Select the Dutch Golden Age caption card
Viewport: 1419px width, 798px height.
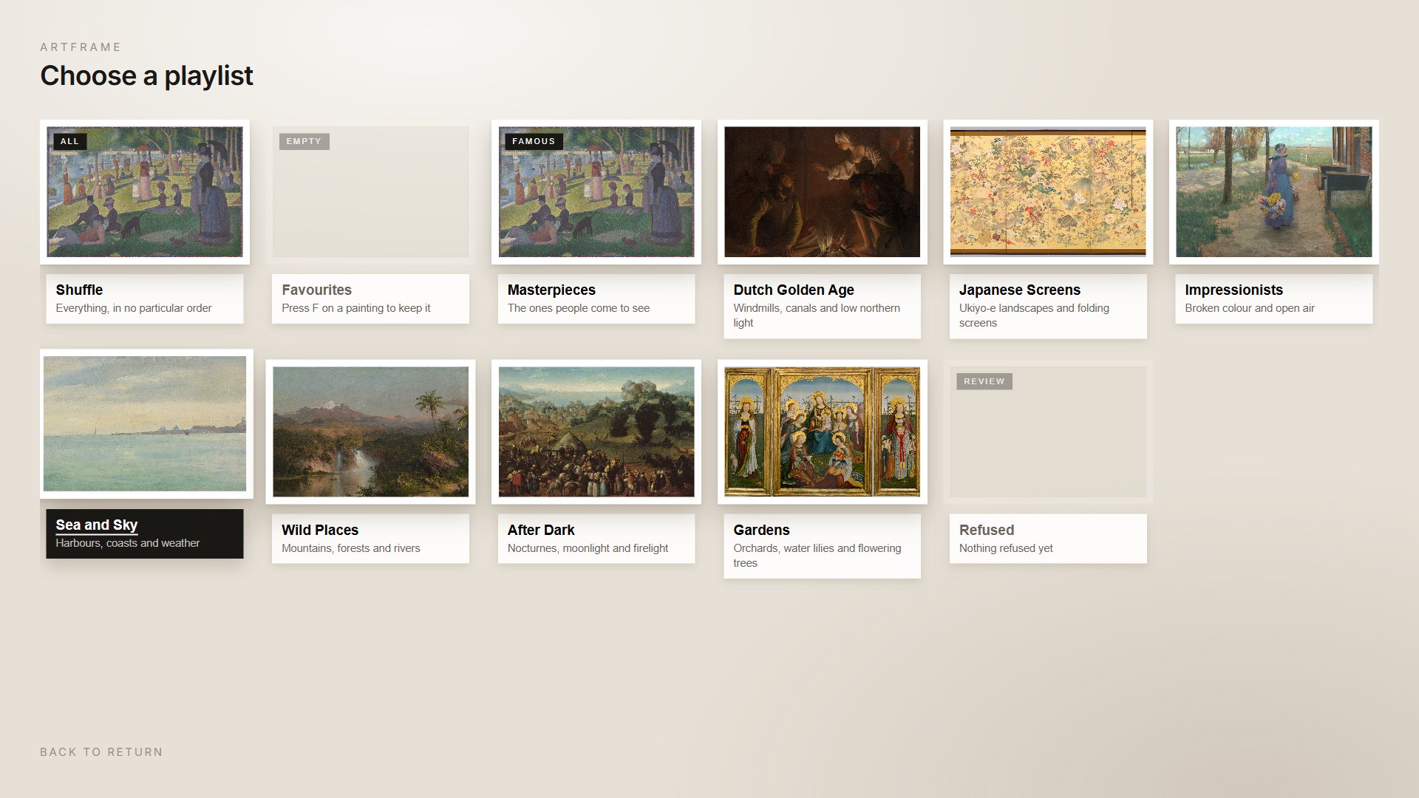(822, 306)
